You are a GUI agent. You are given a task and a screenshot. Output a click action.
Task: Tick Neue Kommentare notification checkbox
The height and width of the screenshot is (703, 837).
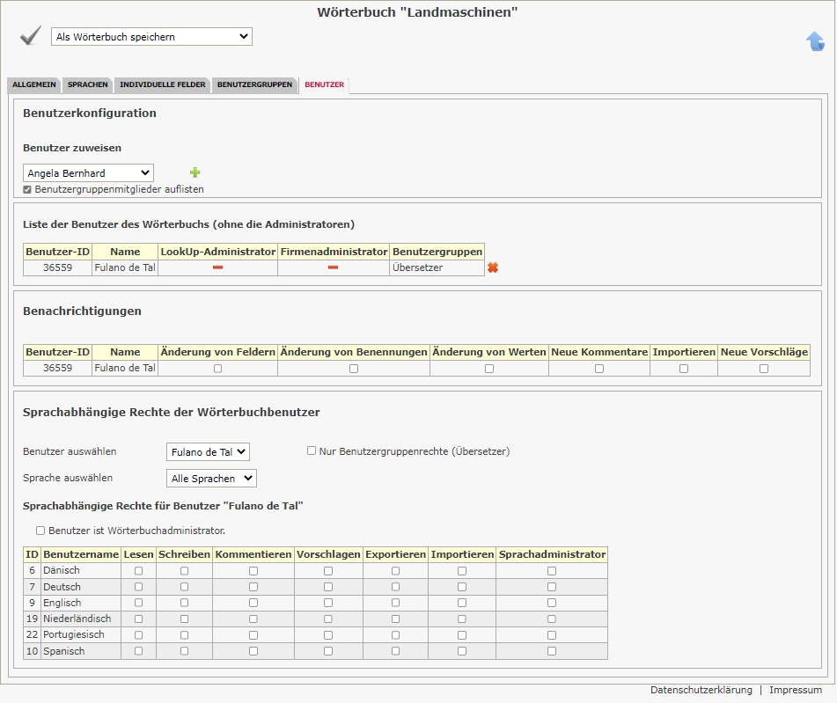(598, 369)
